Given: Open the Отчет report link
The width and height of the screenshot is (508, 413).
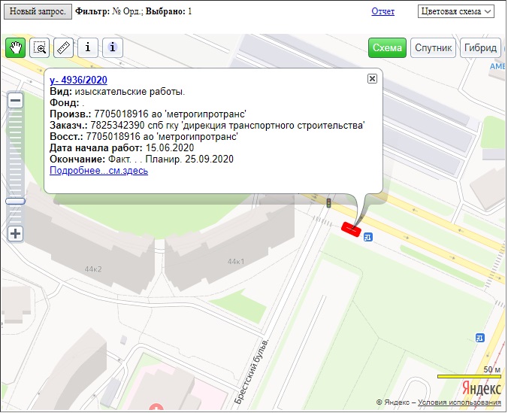Looking at the screenshot, I should [383, 11].
